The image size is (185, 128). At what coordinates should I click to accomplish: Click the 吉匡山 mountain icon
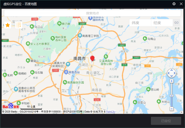(x=135, y=102)
